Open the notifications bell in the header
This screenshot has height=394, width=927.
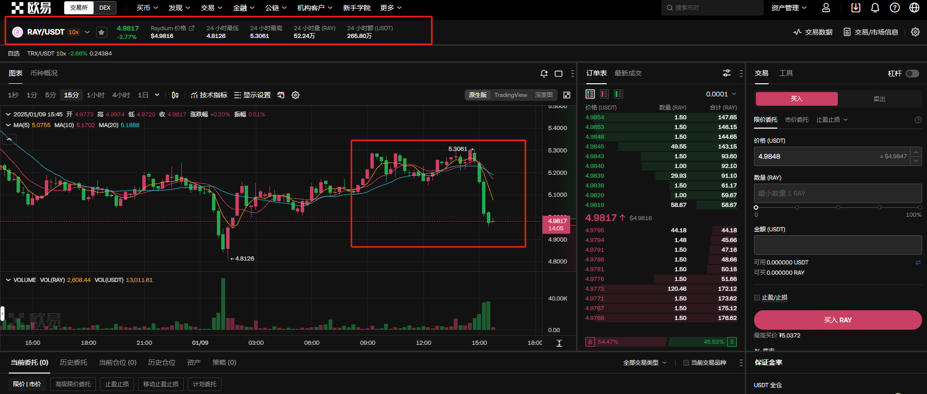[875, 8]
